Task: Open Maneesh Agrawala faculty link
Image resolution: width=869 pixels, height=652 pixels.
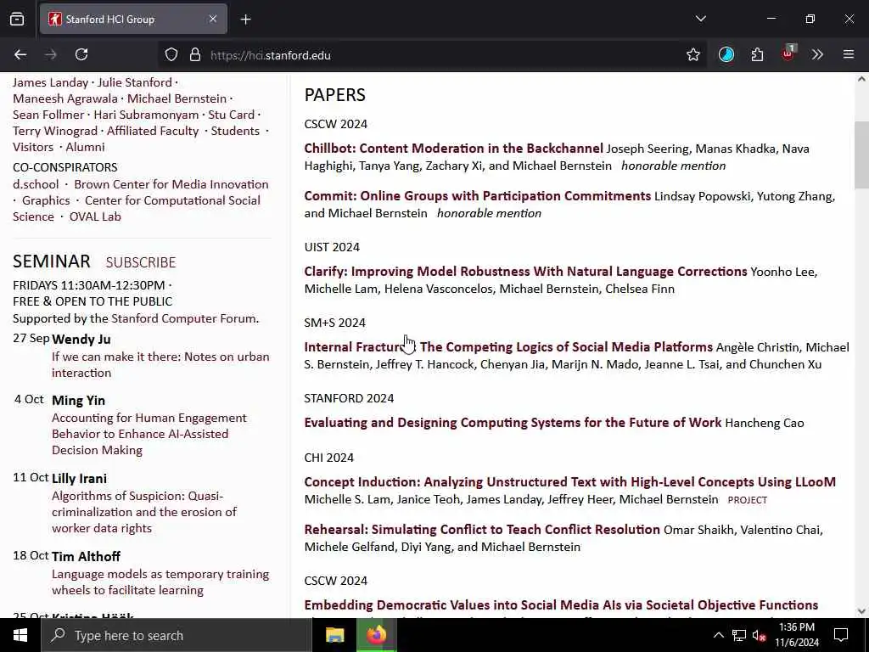Action: [65, 98]
